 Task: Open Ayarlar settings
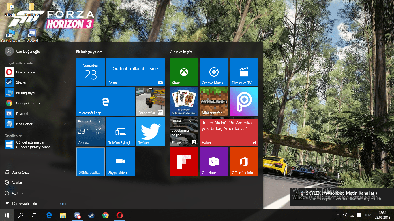pos(36,182)
